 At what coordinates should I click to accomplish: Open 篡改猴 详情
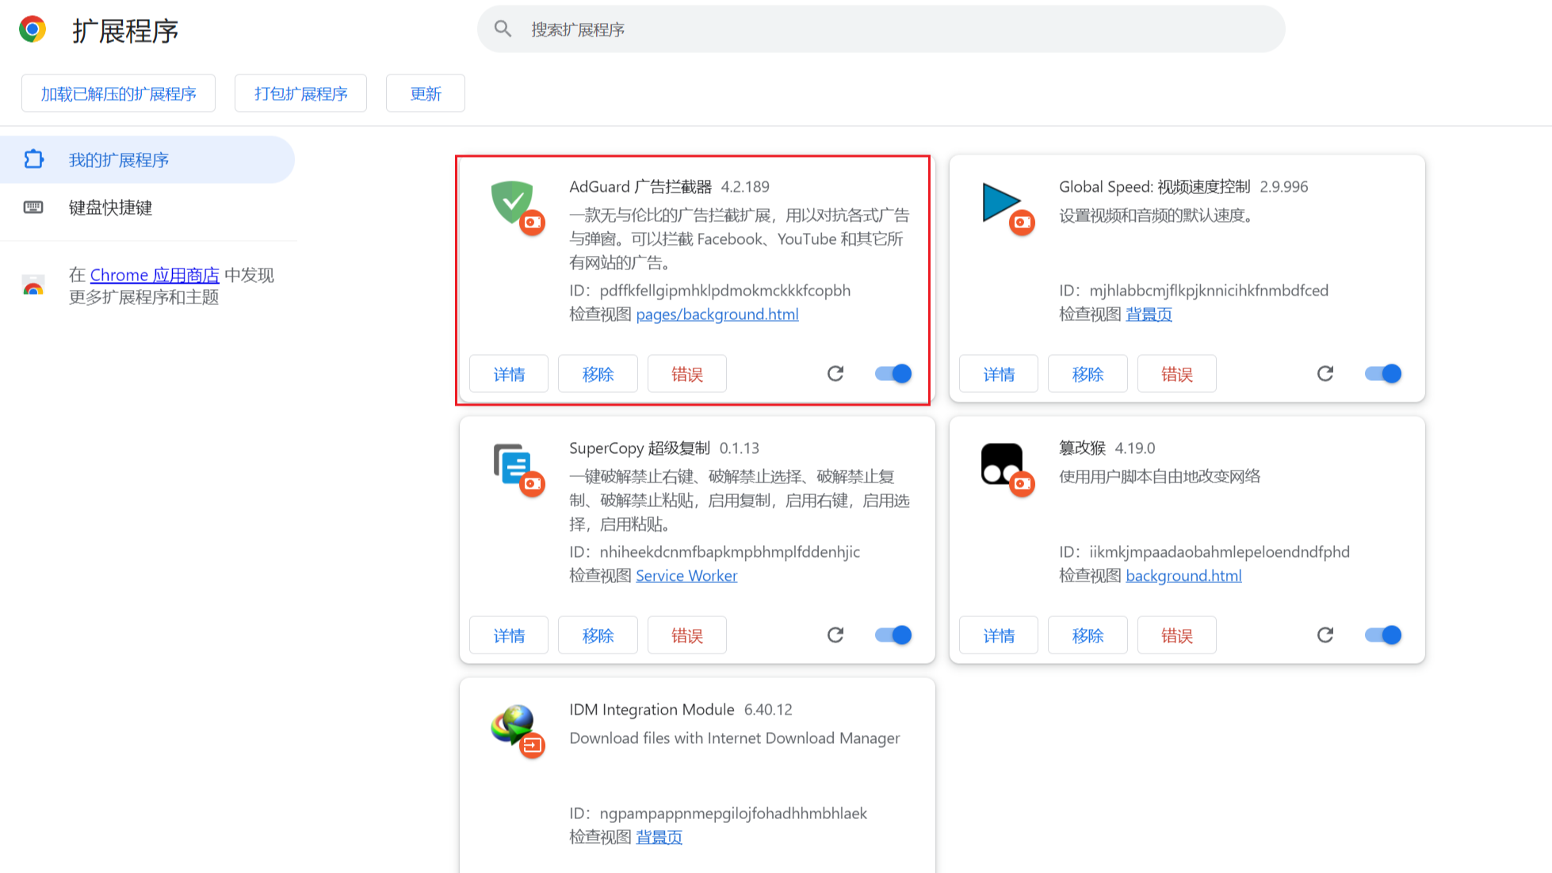[999, 635]
